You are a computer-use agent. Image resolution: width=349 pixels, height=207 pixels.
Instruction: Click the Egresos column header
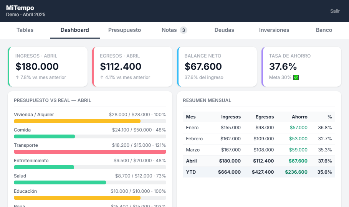tap(265, 117)
